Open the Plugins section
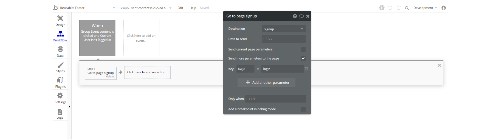This screenshot has width=502, height=140. pos(60,83)
